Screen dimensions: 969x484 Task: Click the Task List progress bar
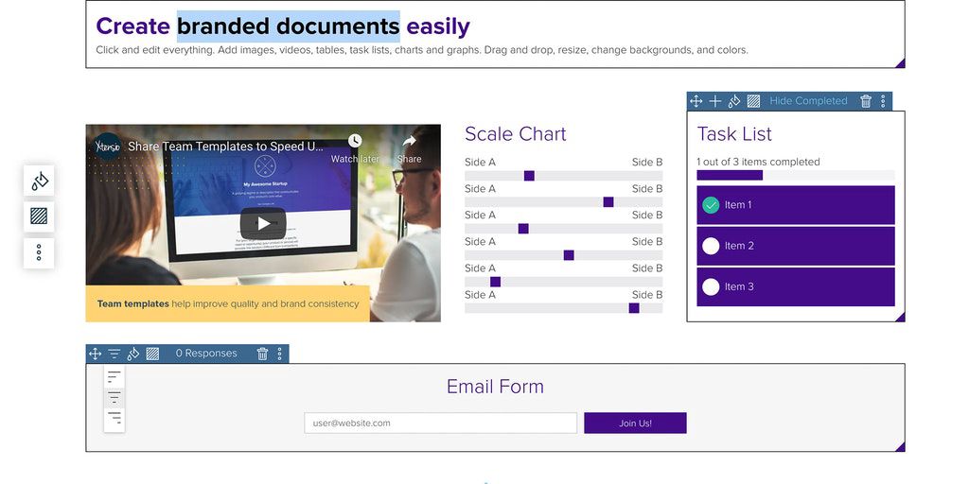(x=796, y=175)
